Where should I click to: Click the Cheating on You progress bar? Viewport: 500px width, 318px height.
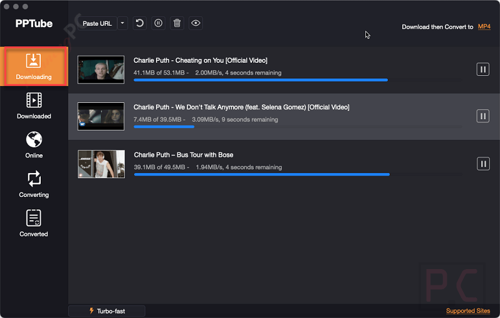(x=298, y=80)
